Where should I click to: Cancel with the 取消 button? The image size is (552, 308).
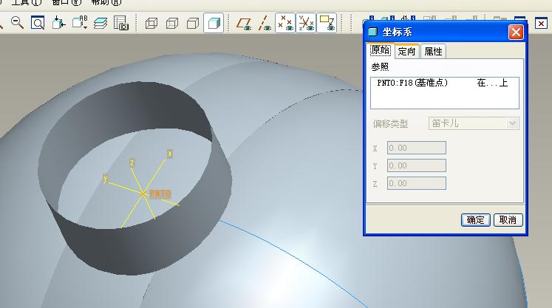[508, 220]
